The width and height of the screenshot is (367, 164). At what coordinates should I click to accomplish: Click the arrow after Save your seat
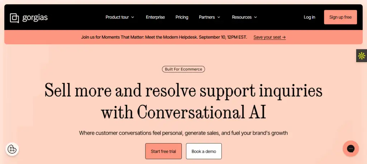pos(284,37)
